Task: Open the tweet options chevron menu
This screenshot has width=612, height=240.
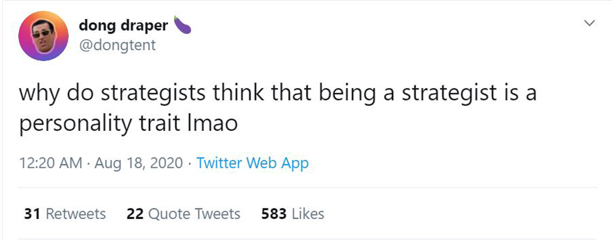Action: (590, 23)
